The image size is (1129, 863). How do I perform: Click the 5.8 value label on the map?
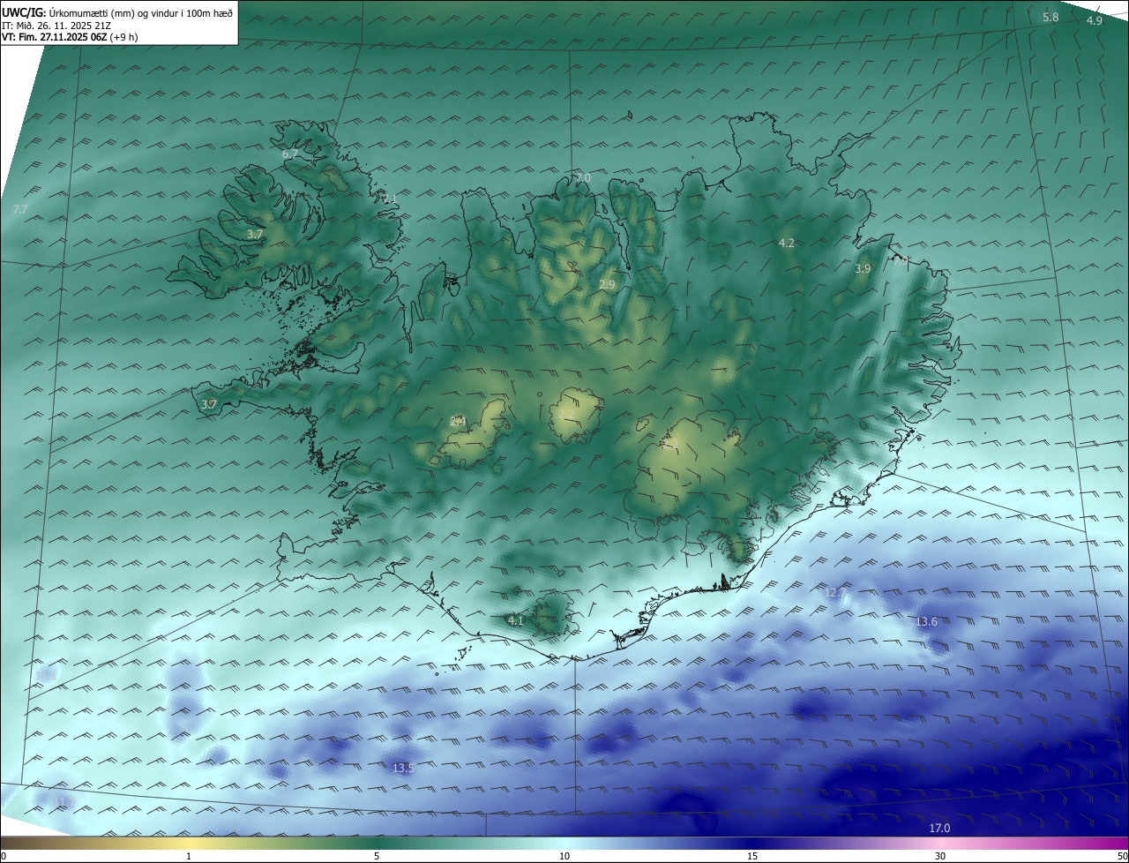[1050, 18]
